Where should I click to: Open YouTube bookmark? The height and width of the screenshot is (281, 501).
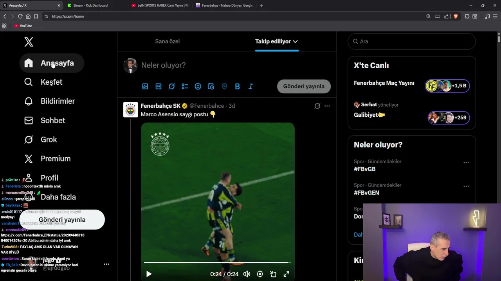tap(23, 26)
